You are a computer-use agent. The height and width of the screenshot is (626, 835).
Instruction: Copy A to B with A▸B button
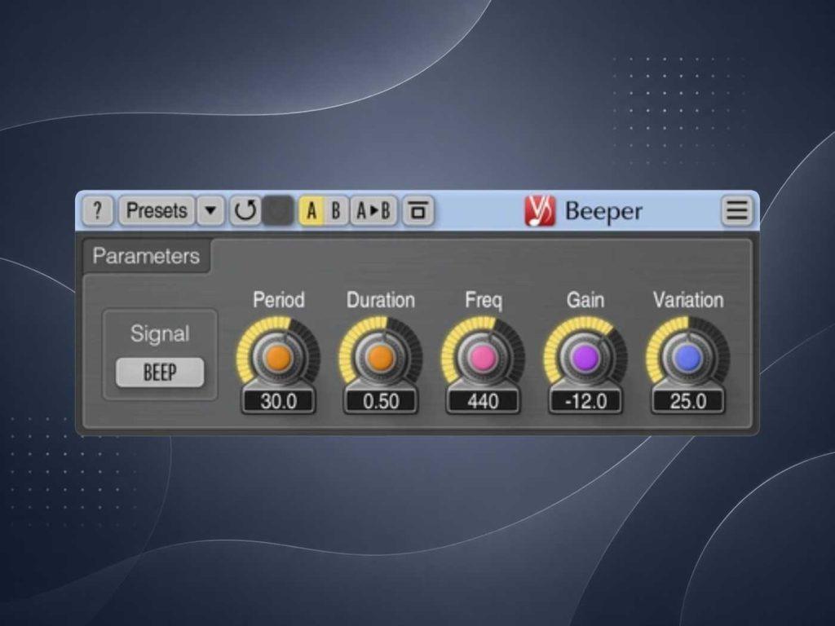(373, 211)
